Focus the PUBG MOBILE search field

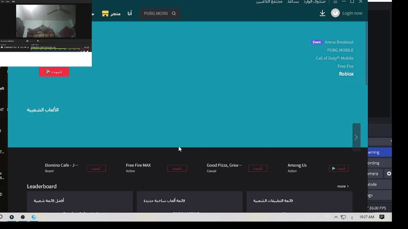[x=159, y=13]
